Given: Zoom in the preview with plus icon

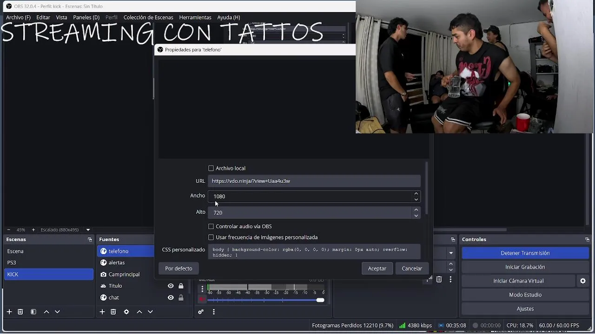Looking at the screenshot, I should (33, 230).
